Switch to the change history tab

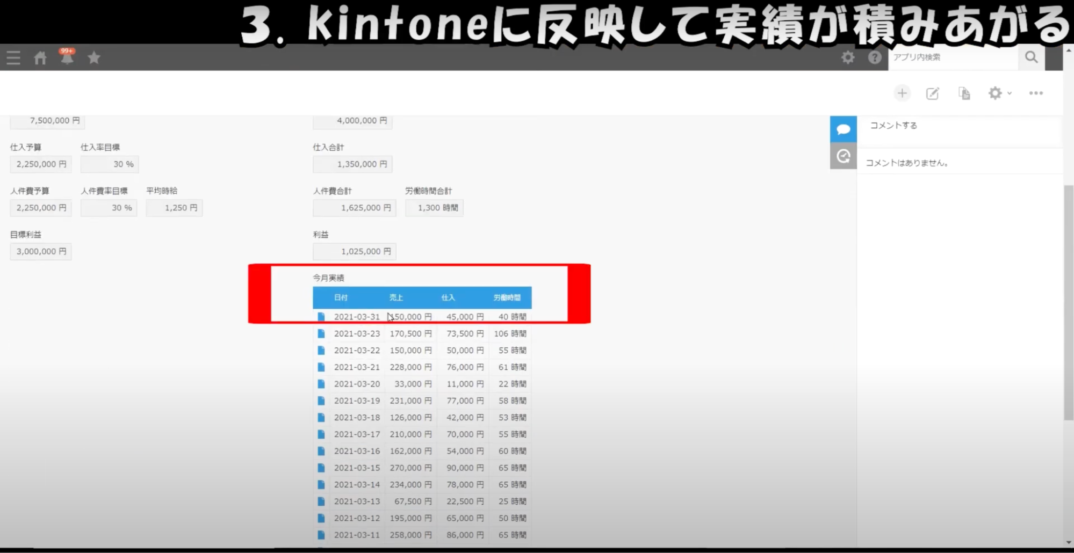(x=843, y=156)
